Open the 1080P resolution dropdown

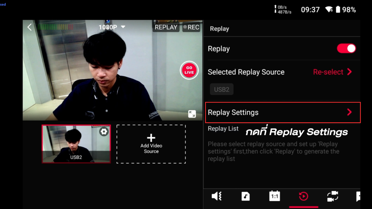coord(112,27)
